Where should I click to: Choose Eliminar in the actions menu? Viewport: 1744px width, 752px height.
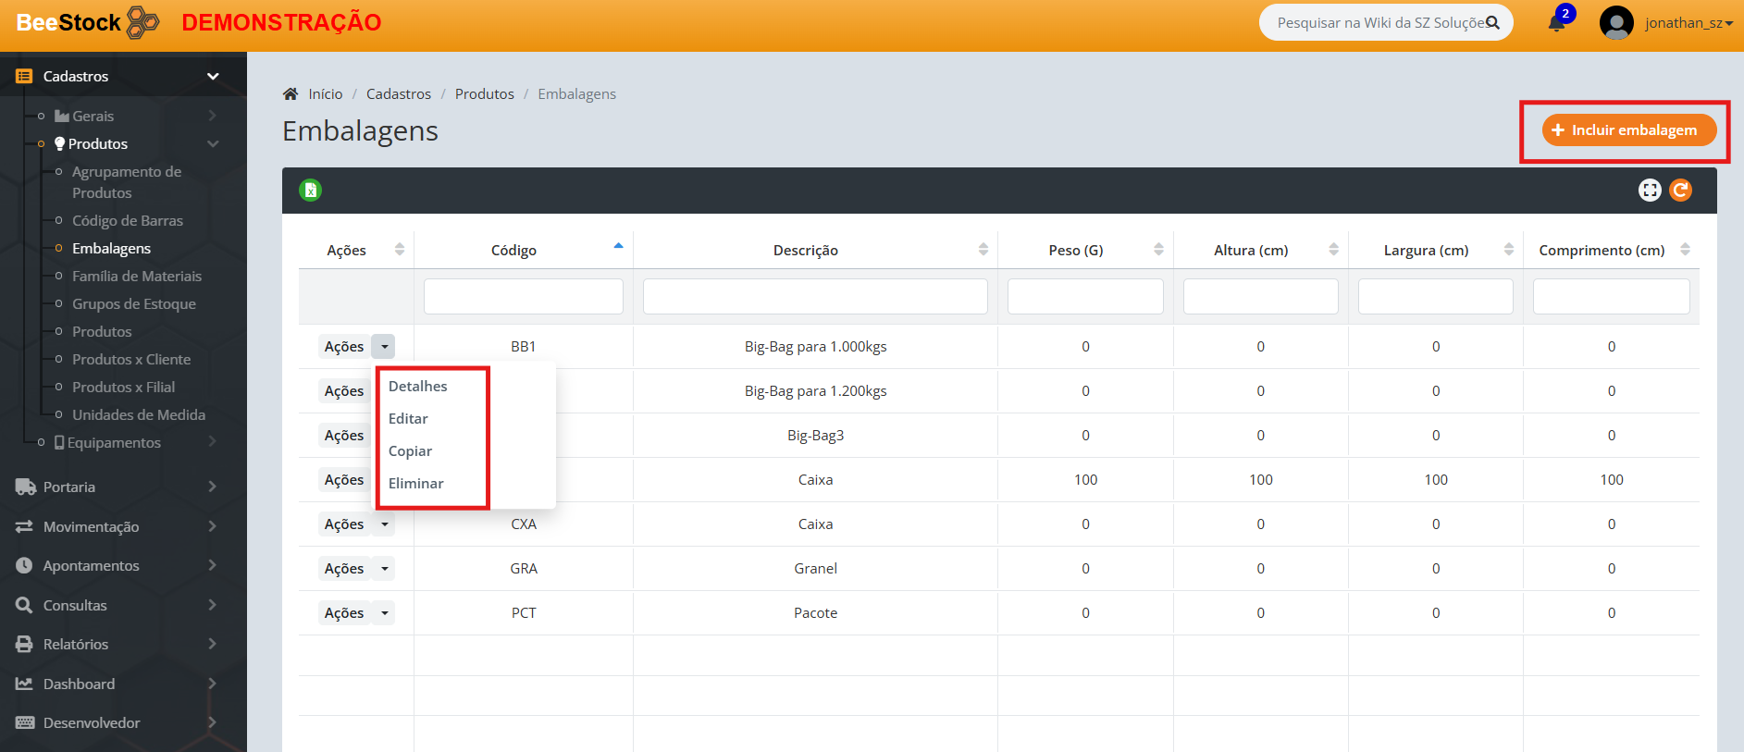[x=415, y=484]
